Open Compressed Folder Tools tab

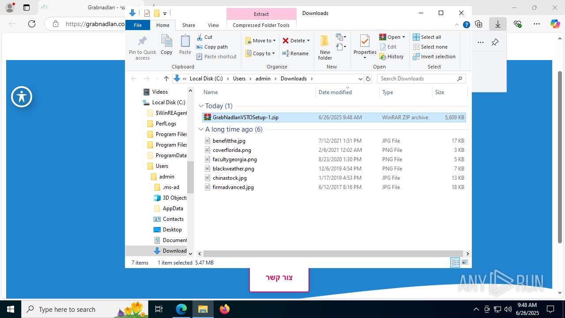(x=261, y=25)
